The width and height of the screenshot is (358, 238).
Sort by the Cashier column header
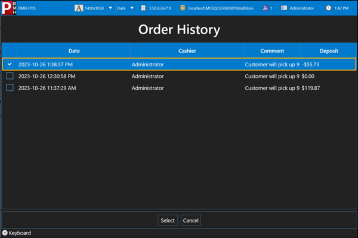(x=187, y=51)
